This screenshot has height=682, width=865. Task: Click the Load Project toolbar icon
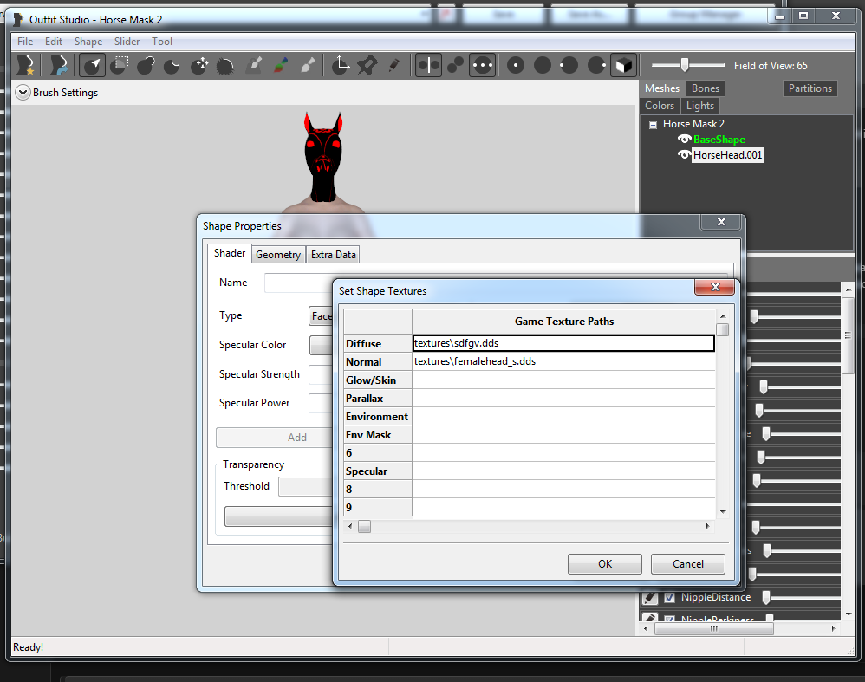(58, 65)
